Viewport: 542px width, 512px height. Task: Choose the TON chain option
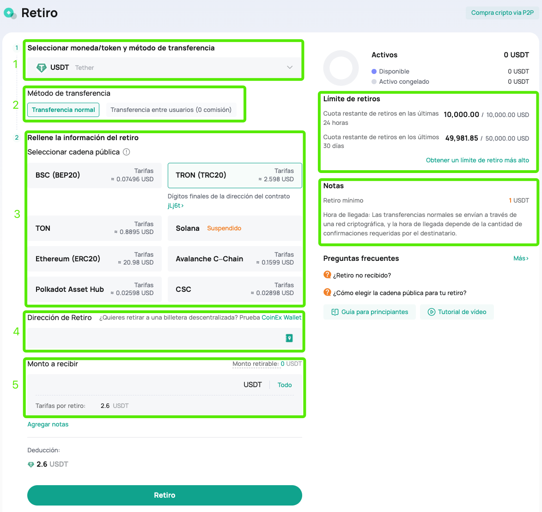(95, 228)
